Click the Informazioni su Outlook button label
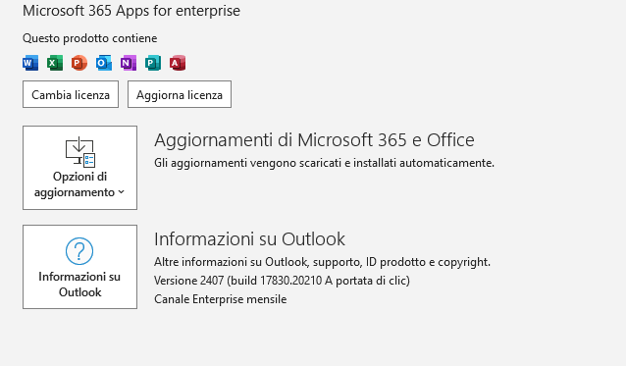The height and width of the screenshot is (366, 626). coord(79,285)
